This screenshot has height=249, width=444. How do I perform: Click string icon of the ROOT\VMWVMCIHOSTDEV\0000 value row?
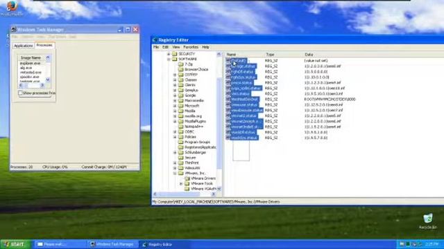point(228,99)
